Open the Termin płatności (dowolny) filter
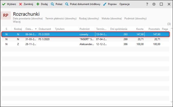The height and width of the screenshot is (107, 173). click(61, 19)
